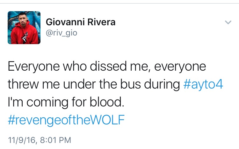
Task: Click the 11/9/16 date in timestamp
Action: (x=22, y=140)
